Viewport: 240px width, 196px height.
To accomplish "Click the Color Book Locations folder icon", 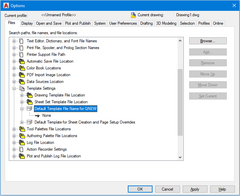I will pos(22,68).
